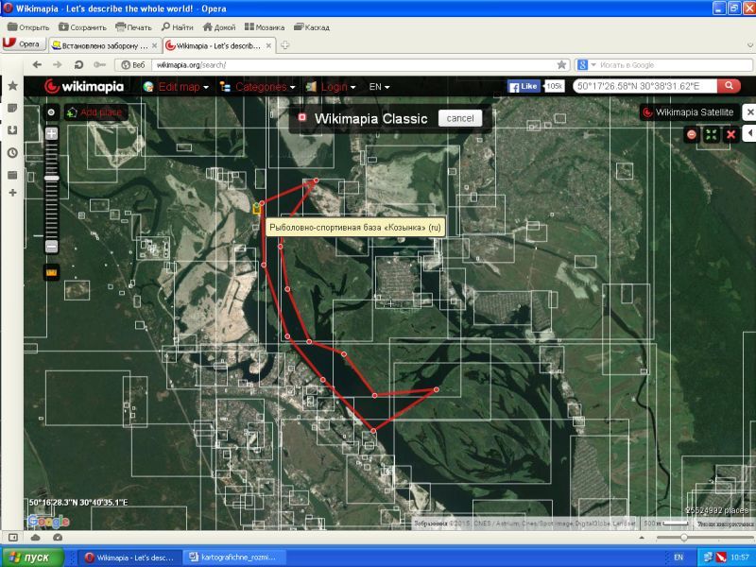This screenshot has width=756, height=567.
Task: Open the Opera main menu button
Action: 23,44
